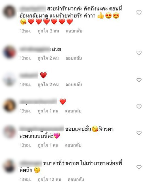
Task: Open profile photo of หมาล่า commenter
Action: click(x=9, y=166)
